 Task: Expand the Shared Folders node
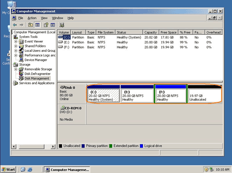[16, 46]
